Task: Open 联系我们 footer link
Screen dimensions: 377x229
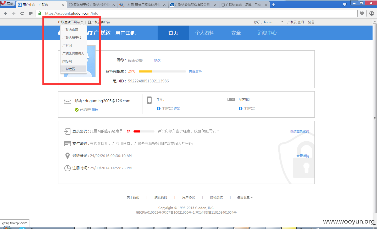Action: (161, 197)
